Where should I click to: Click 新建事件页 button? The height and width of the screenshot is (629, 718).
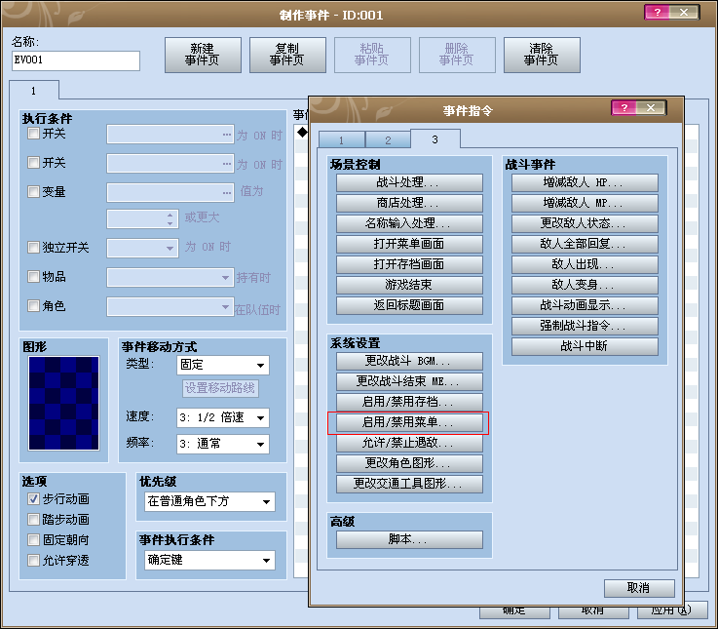(x=203, y=55)
